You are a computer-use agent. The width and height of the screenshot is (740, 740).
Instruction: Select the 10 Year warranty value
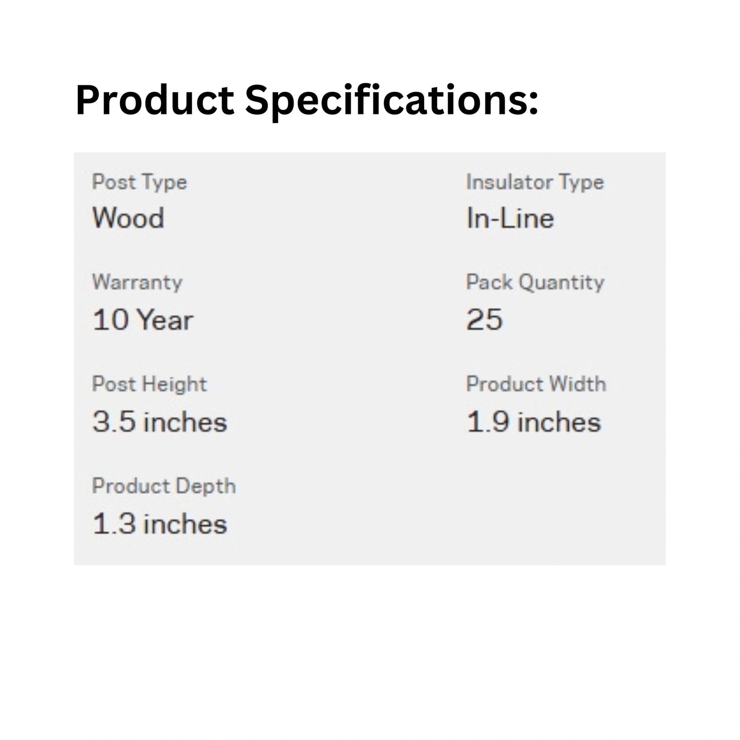coord(143,320)
